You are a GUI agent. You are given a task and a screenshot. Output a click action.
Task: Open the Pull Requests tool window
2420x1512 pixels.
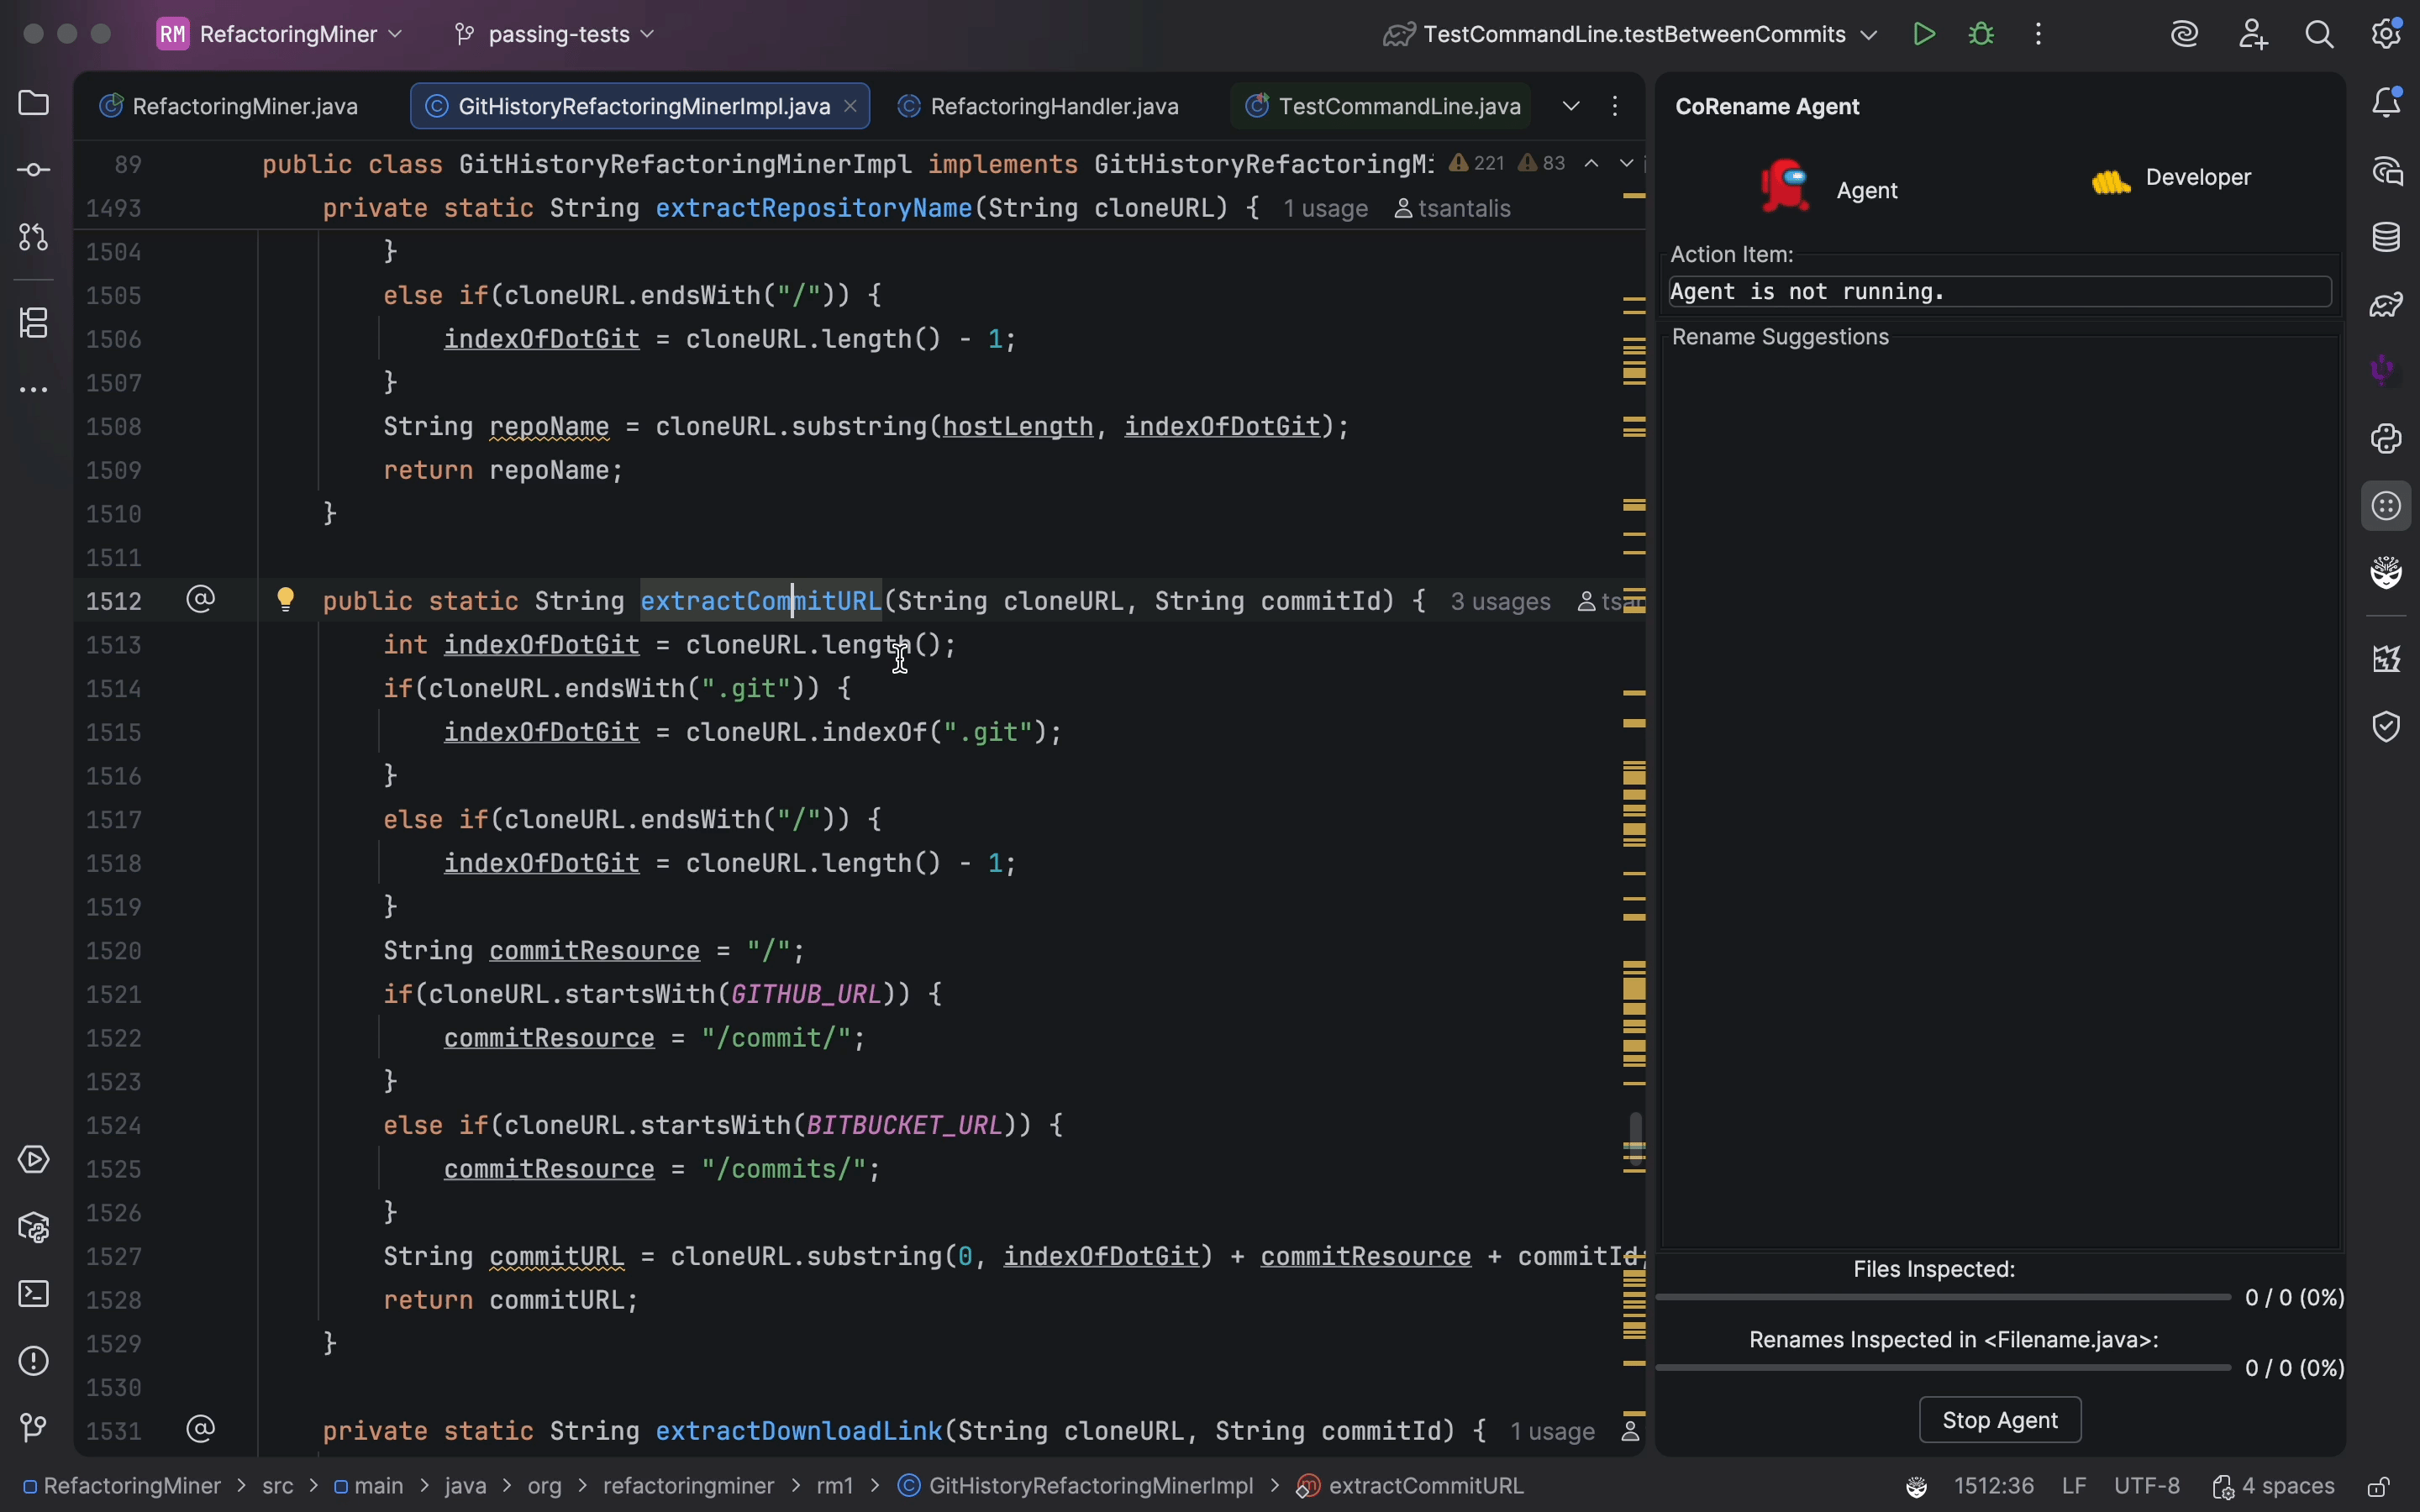[x=34, y=237]
